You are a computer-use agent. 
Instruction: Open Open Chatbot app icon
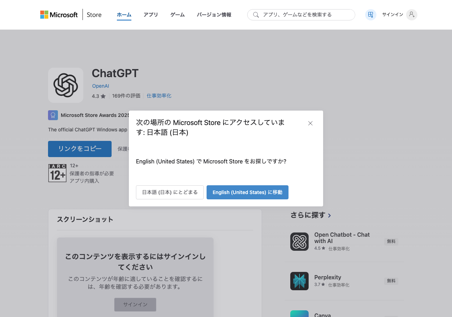pyautogui.click(x=299, y=242)
